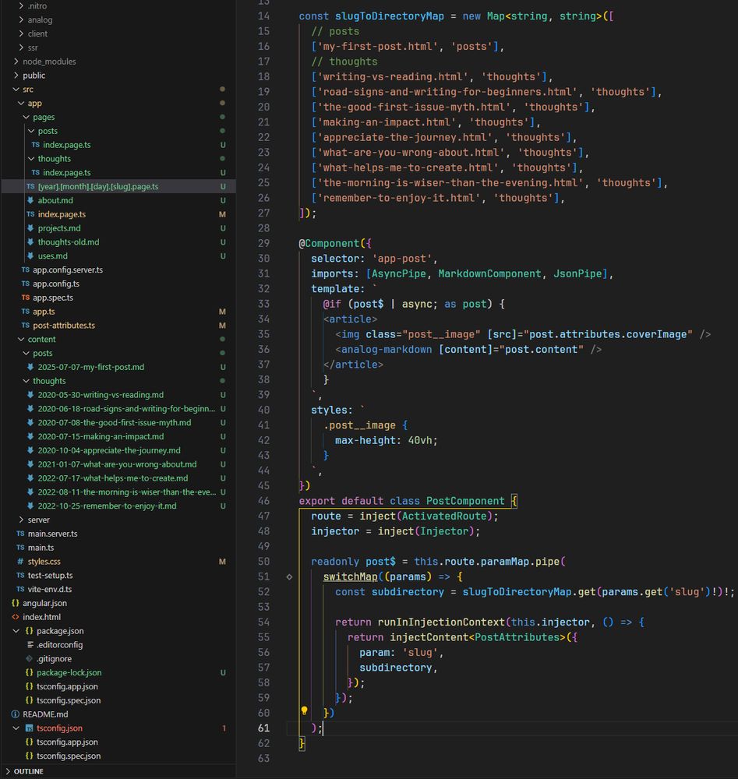Click the injectContent call on line 55
This screenshot has height=779, width=738.
[x=429, y=637]
